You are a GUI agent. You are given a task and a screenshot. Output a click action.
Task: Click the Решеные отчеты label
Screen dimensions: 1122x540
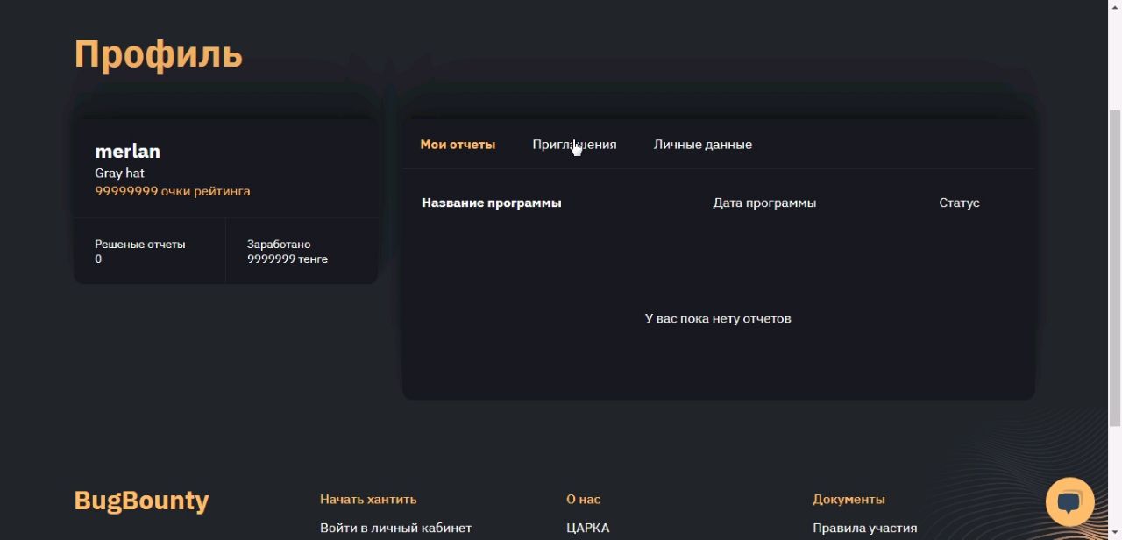click(140, 245)
